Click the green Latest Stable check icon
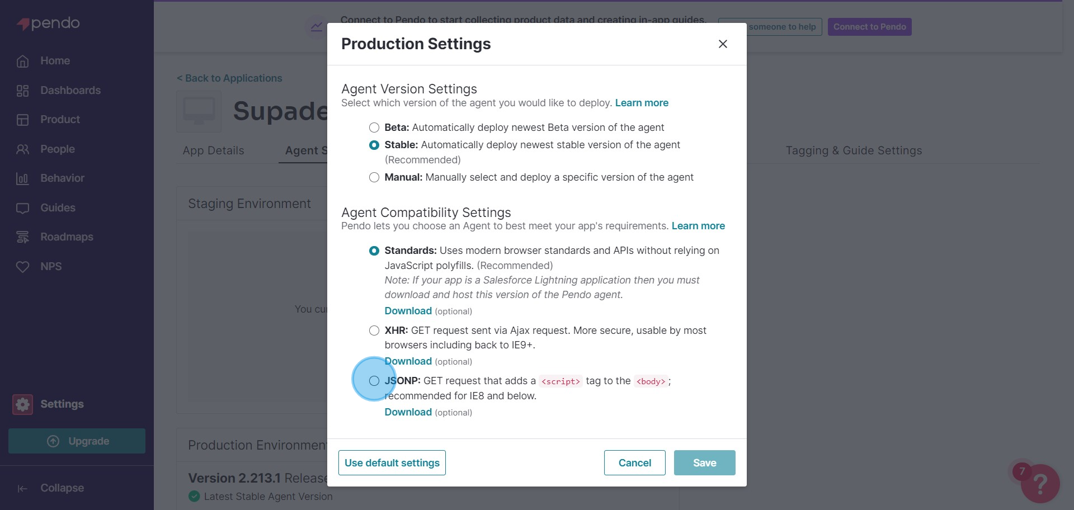Screen dimensions: 1074x510 tap(194, 497)
